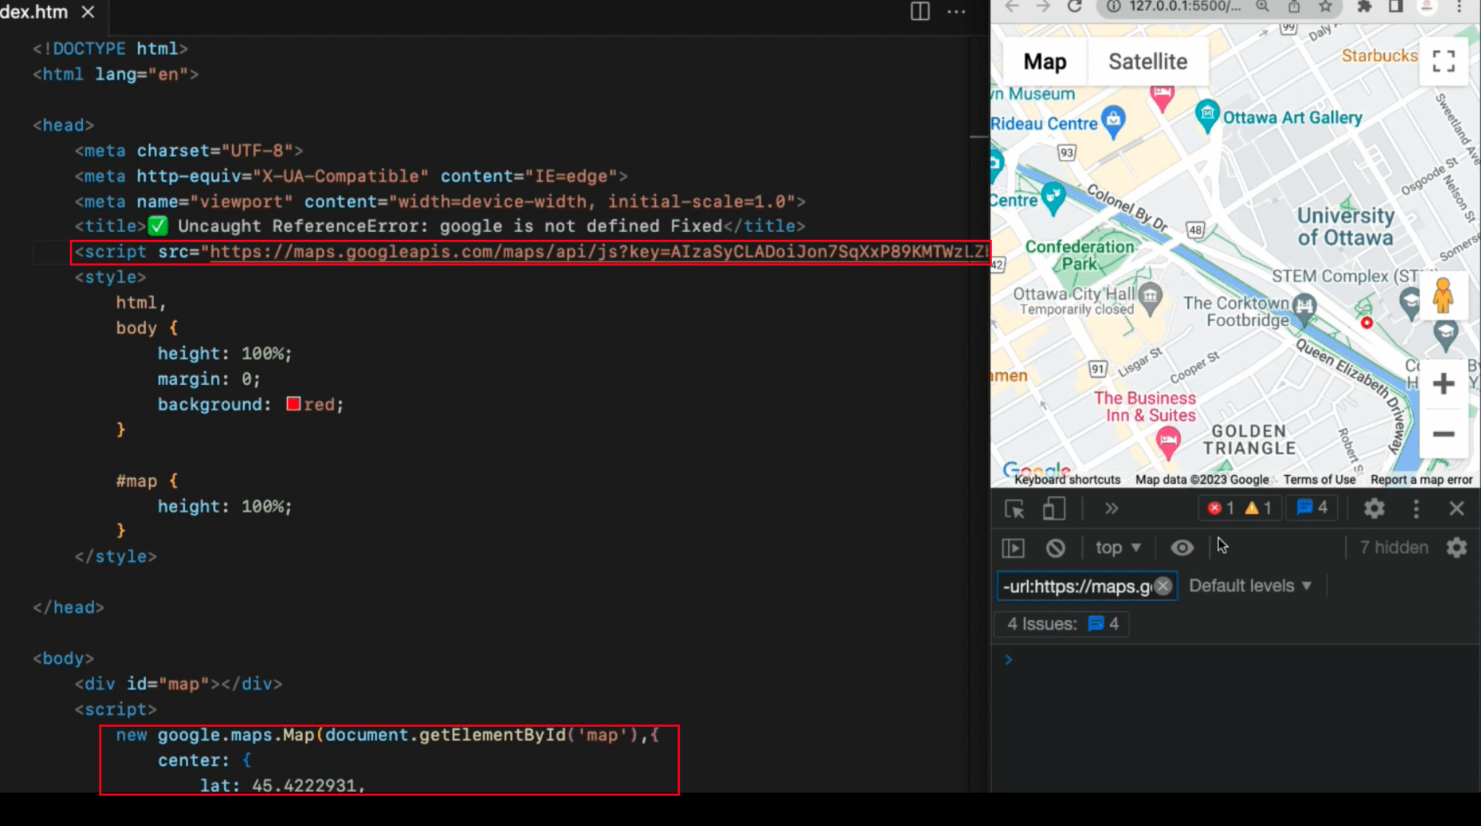The image size is (1481, 826).
Task: Clear the console with the ban icon
Action: [x=1055, y=548]
